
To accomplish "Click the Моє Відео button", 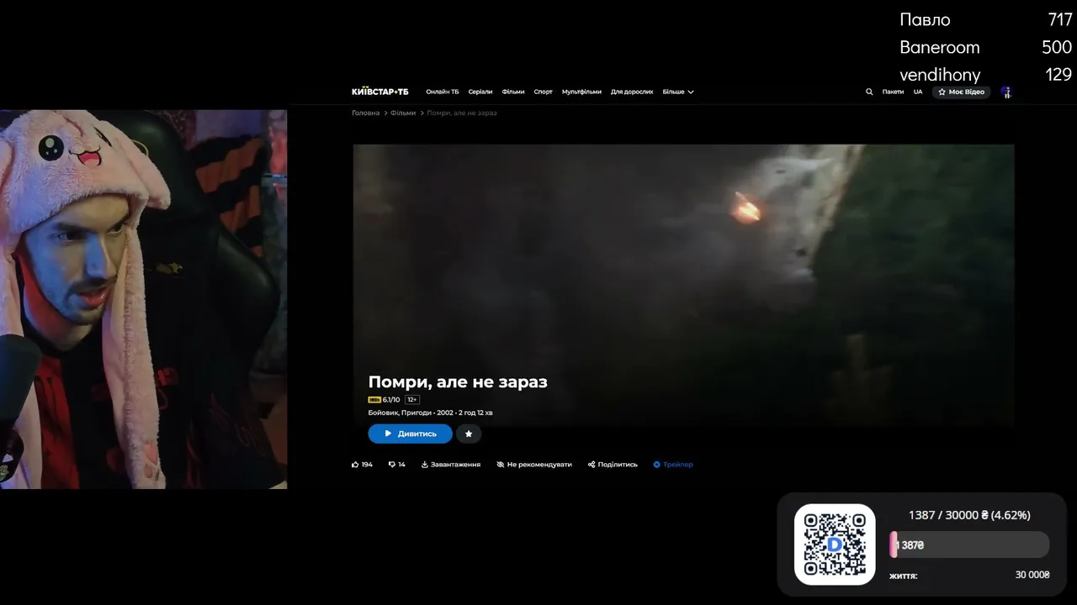I will 961,92.
